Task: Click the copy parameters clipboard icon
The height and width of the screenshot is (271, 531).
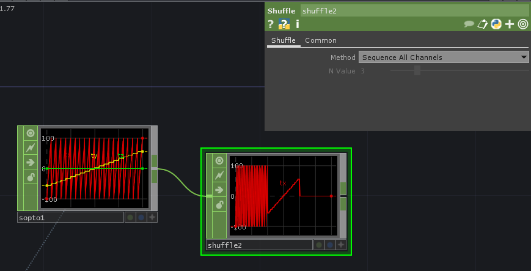Action: (x=482, y=24)
